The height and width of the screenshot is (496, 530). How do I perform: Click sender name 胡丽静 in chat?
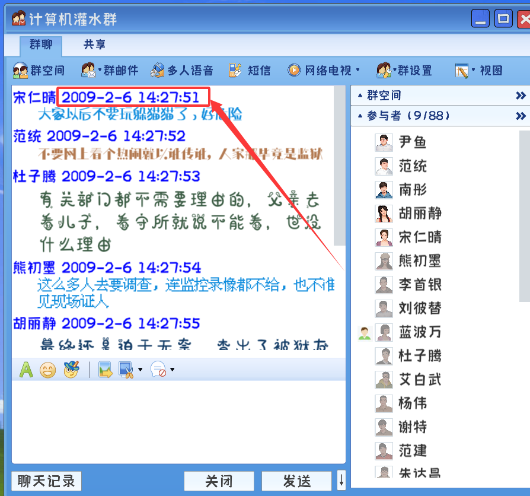coord(34,324)
